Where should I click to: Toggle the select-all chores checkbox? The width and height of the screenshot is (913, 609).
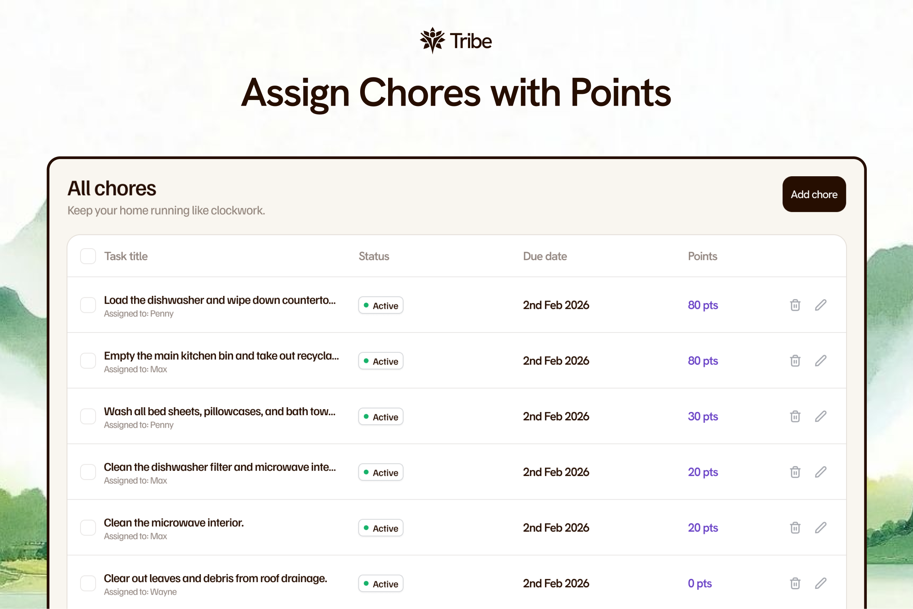[88, 256]
